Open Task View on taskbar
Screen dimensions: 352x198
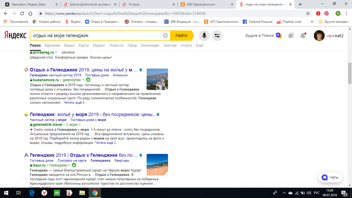coord(18,193)
